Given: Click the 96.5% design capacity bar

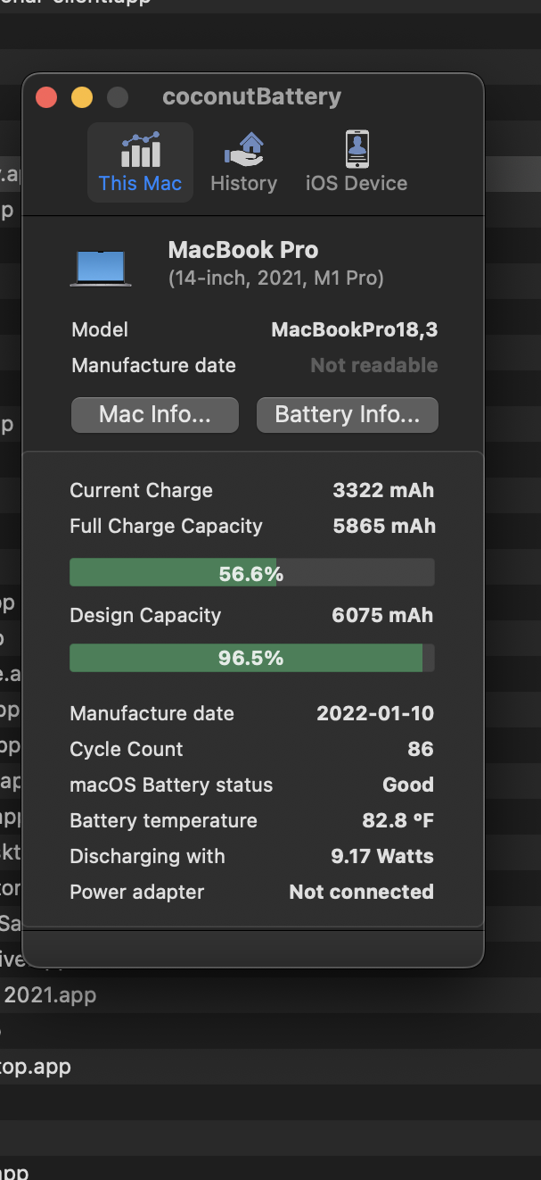Looking at the screenshot, I should (251, 659).
